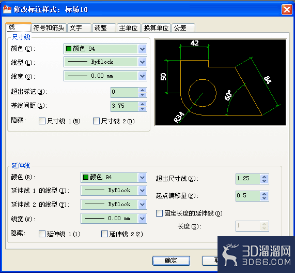
Task: Click the 基线间距 field showing 3.75
Action: [x=125, y=106]
